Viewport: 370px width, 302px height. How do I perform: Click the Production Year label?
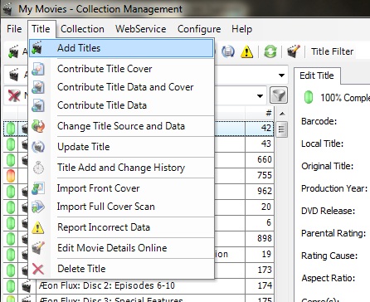(x=334, y=188)
